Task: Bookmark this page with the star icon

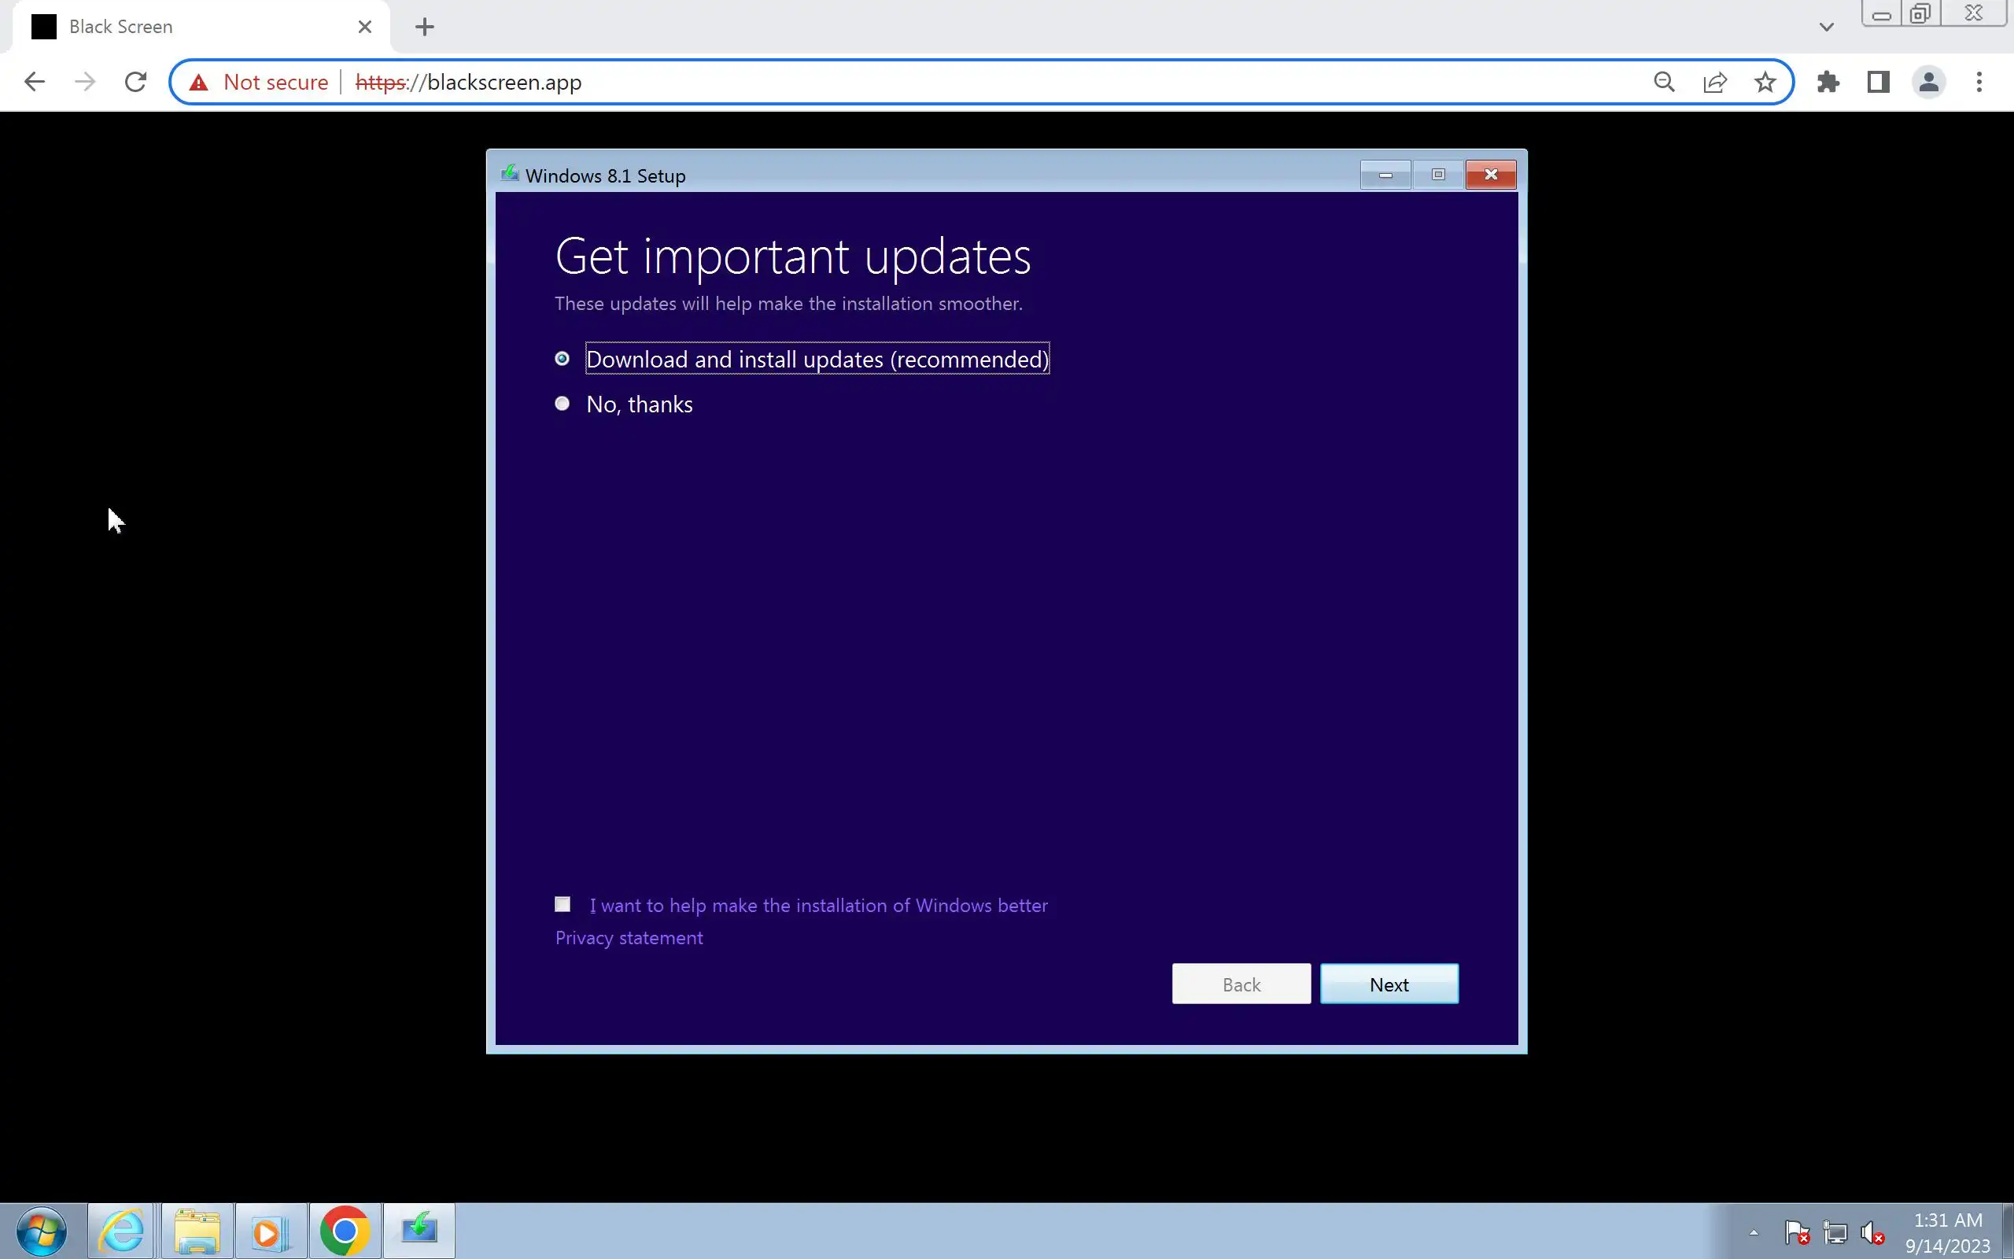Action: tap(1765, 82)
